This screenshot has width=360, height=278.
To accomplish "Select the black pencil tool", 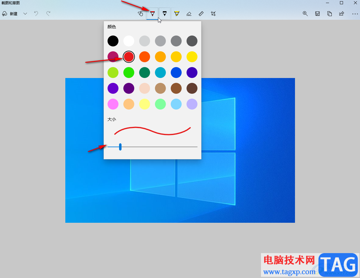I will click(x=165, y=14).
